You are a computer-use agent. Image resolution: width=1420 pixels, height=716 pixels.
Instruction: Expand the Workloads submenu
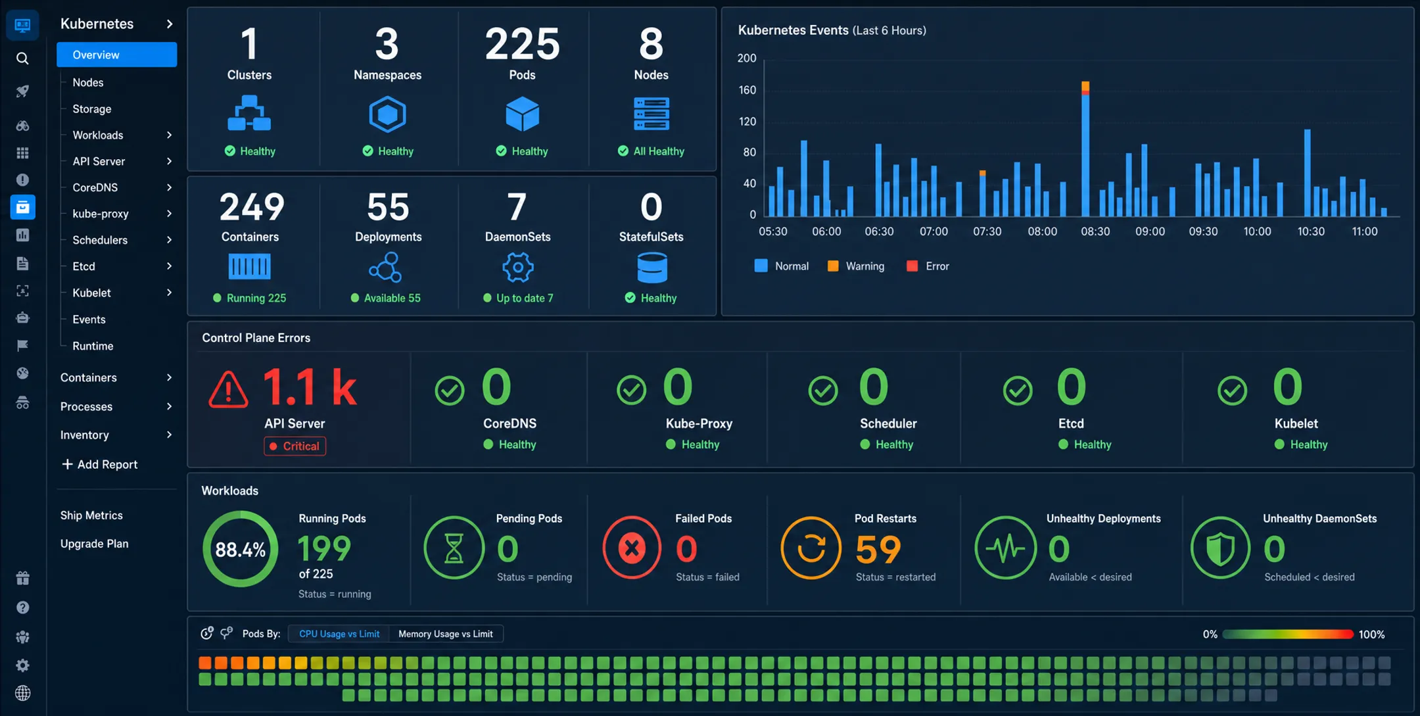click(169, 135)
